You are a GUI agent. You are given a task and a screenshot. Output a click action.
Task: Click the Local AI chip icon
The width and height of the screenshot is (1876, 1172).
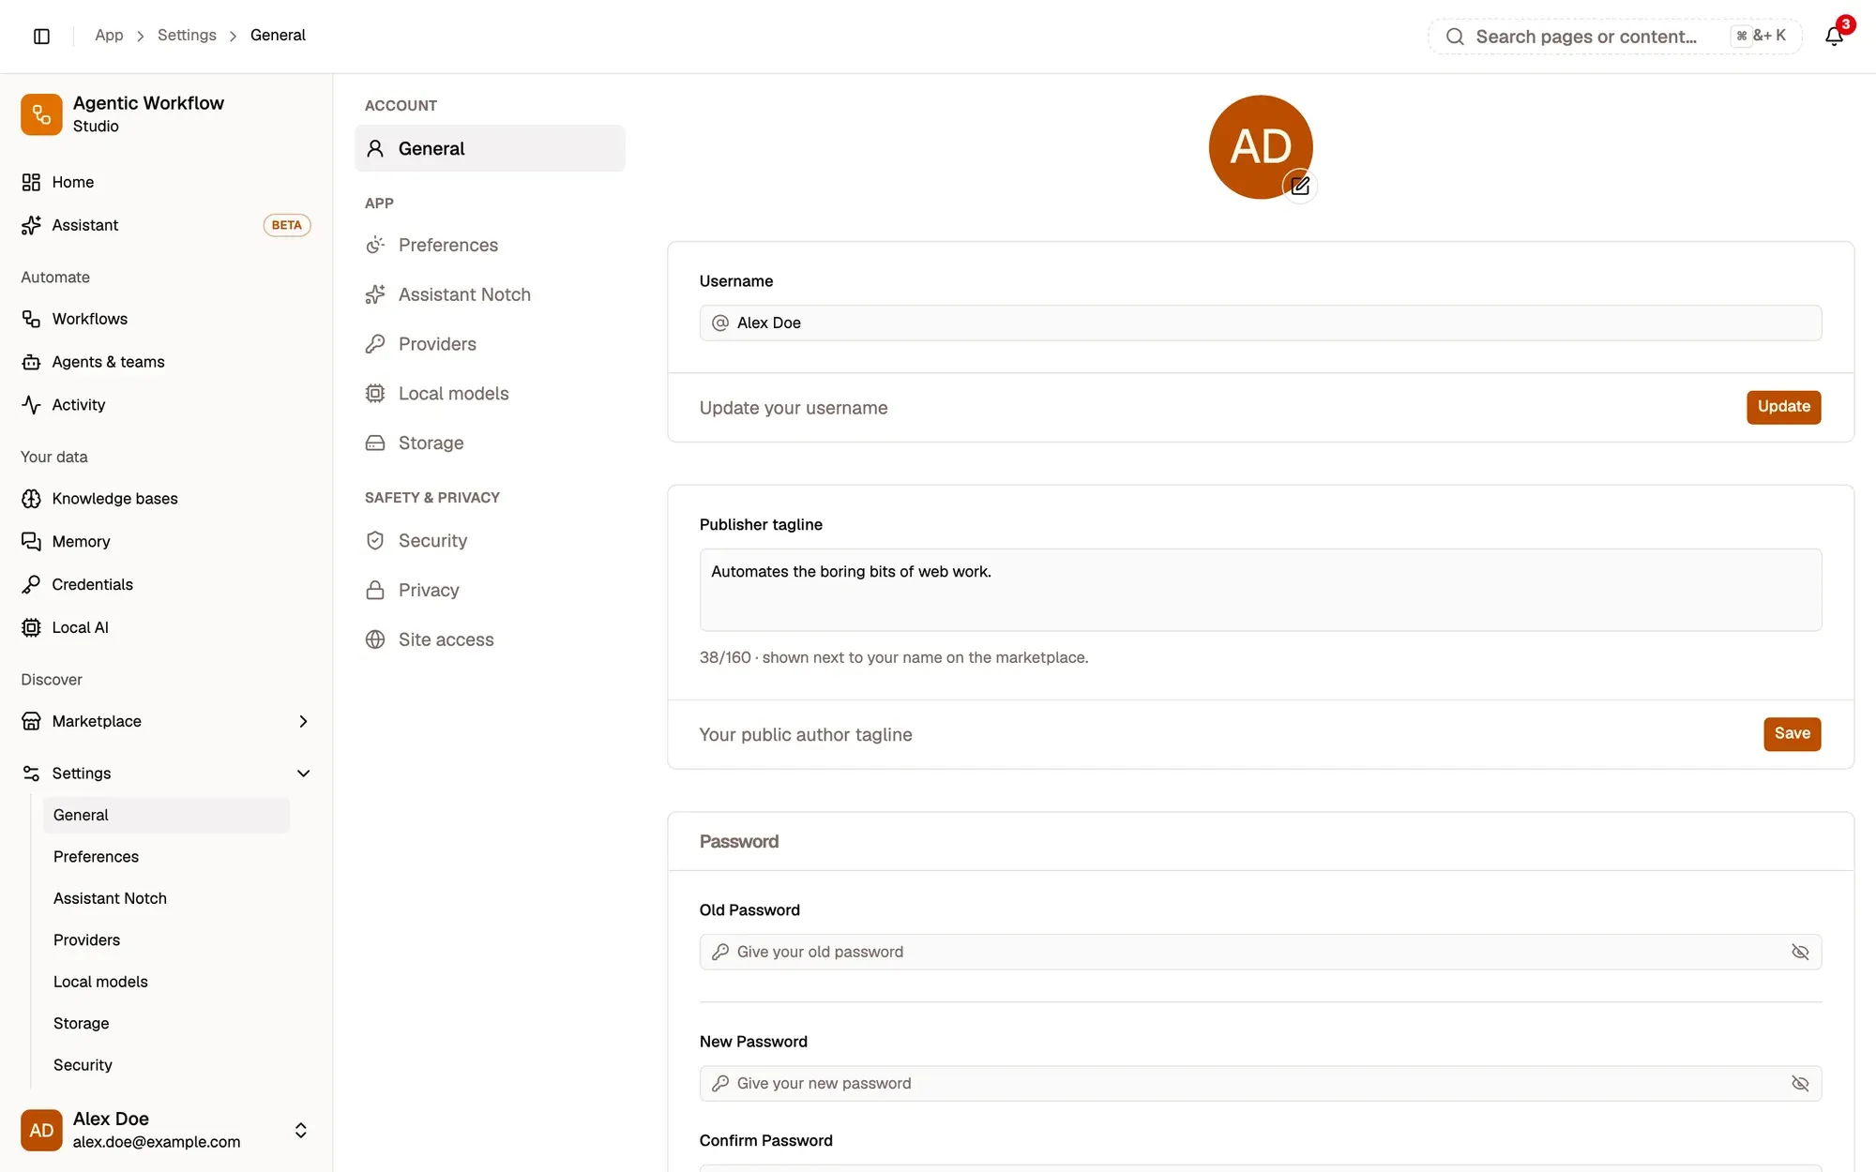[x=31, y=627]
